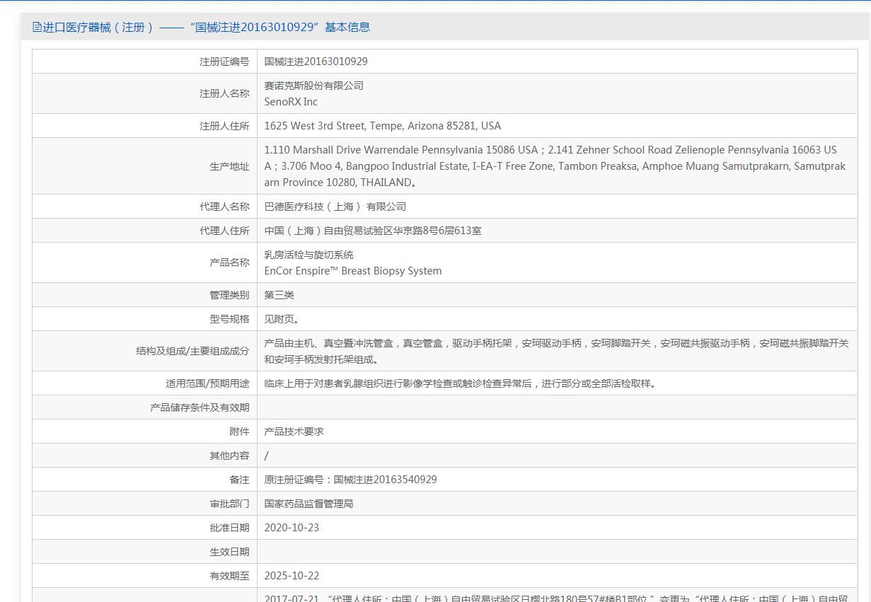
Task: Click the 见附页。 model specification value
Action: (x=282, y=319)
